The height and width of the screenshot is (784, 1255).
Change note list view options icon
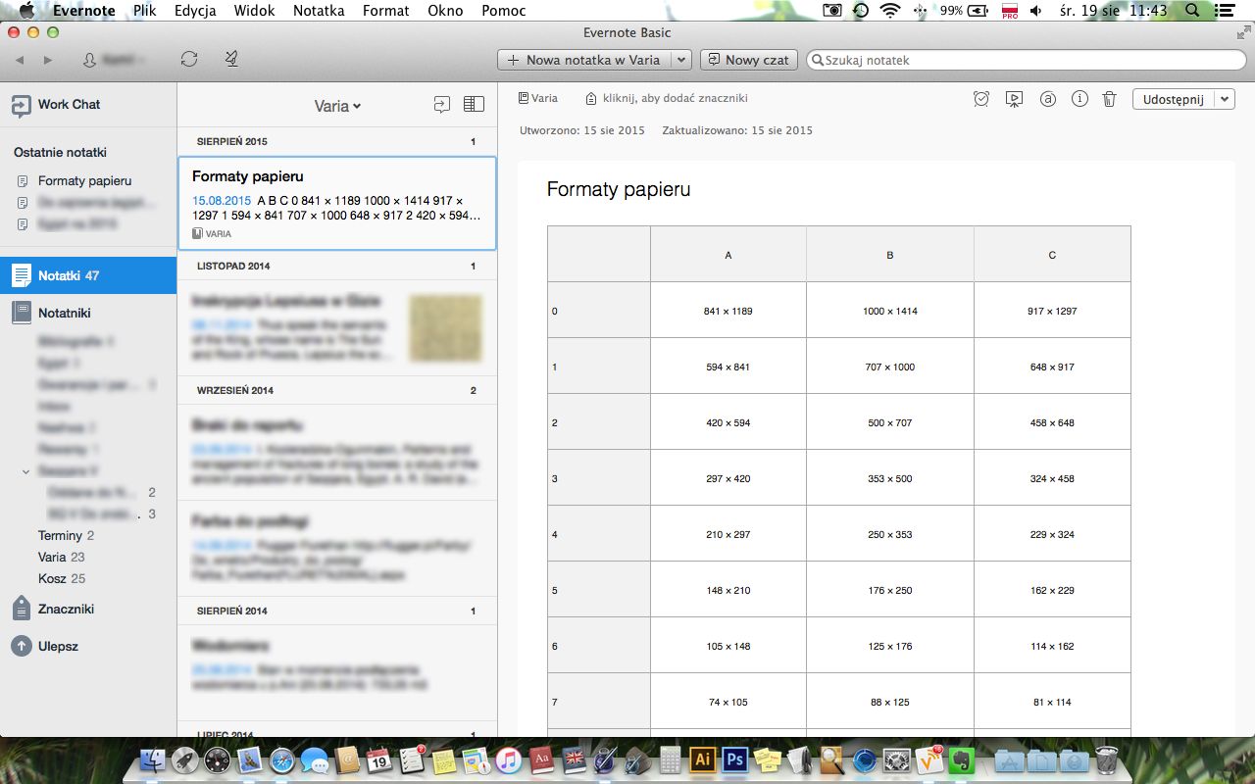click(x=474, y=105)
